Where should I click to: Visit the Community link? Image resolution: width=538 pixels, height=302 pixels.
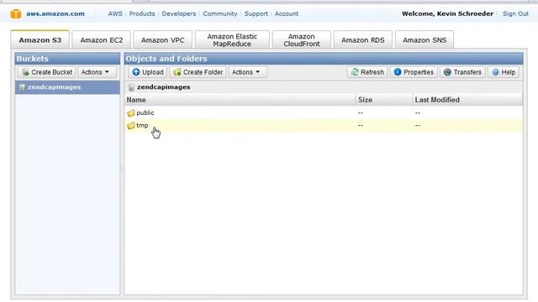click(x=220, y=13)
